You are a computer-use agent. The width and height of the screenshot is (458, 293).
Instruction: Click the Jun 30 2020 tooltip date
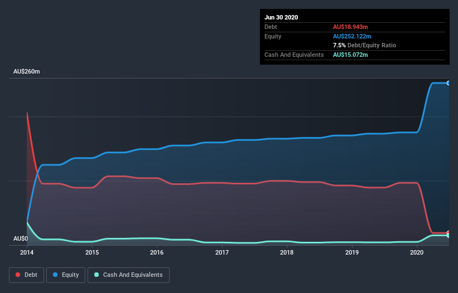click(x=281, y=17)
